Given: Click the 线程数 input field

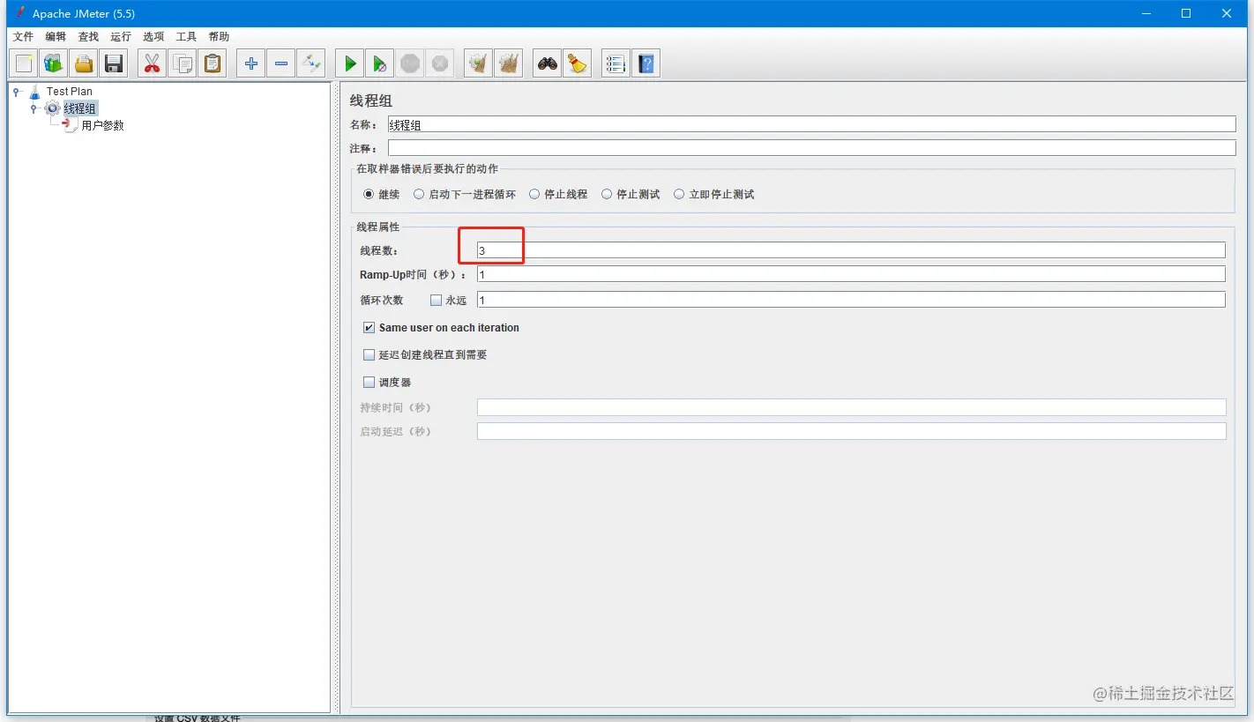Looking at the screenshot, I should (x=851, y=250).
